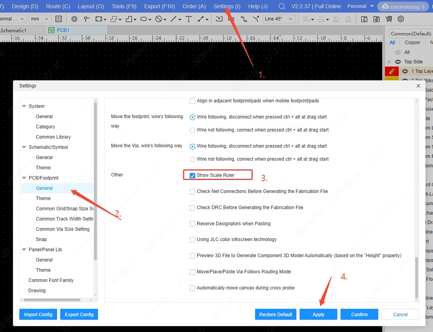Select the prohibited region circle-slash tool
The image size is (433, 332).
coord(159,19)
